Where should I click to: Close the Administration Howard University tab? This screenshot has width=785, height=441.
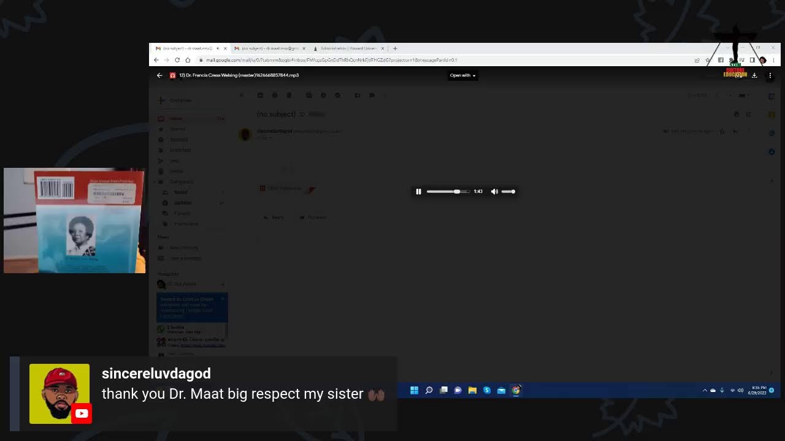pyautogui.click(x=383, y=48)
